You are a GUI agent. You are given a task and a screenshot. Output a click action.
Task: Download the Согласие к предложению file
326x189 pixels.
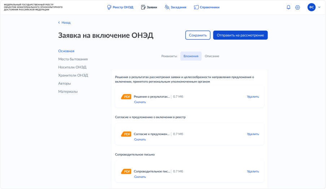coord(140,139)
